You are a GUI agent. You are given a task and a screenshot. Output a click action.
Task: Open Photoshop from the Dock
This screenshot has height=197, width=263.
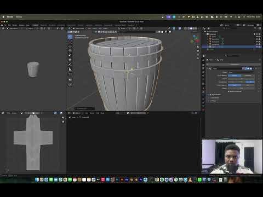[117, 179]
